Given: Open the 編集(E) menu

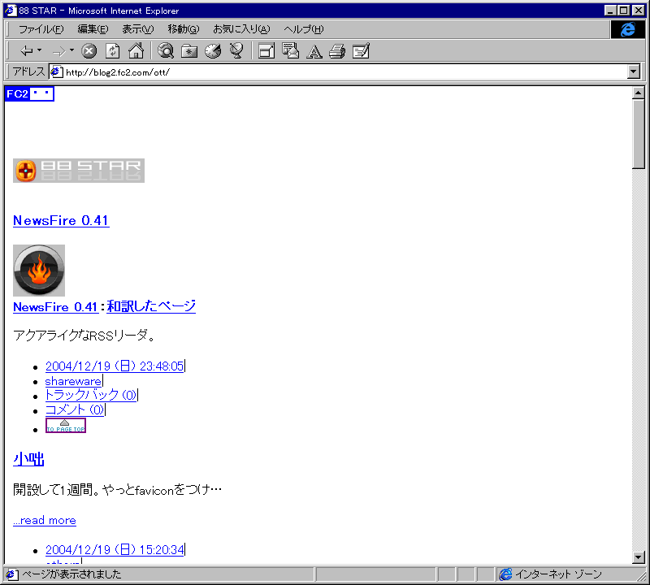Looking at the screenshot, I should (93, 29).
